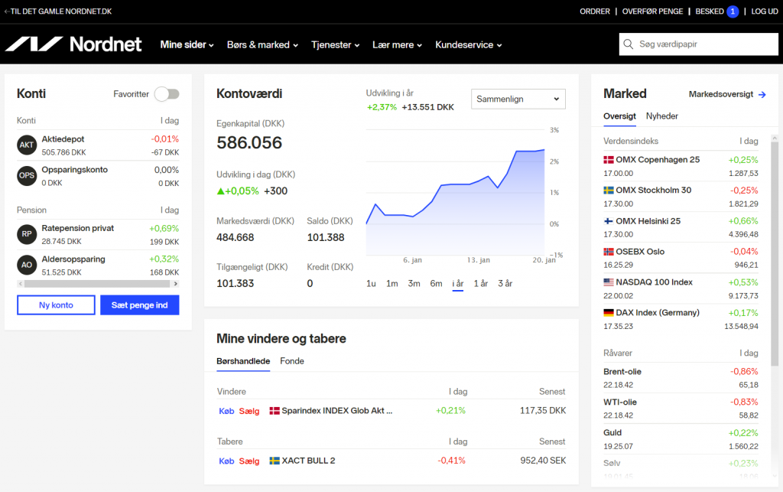
Task: Click the Søg værdipapir search field
Action: [x=699, y=44]
